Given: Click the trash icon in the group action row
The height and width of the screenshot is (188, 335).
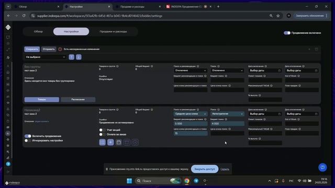Looking at the screenshot, I should [127, 142].
